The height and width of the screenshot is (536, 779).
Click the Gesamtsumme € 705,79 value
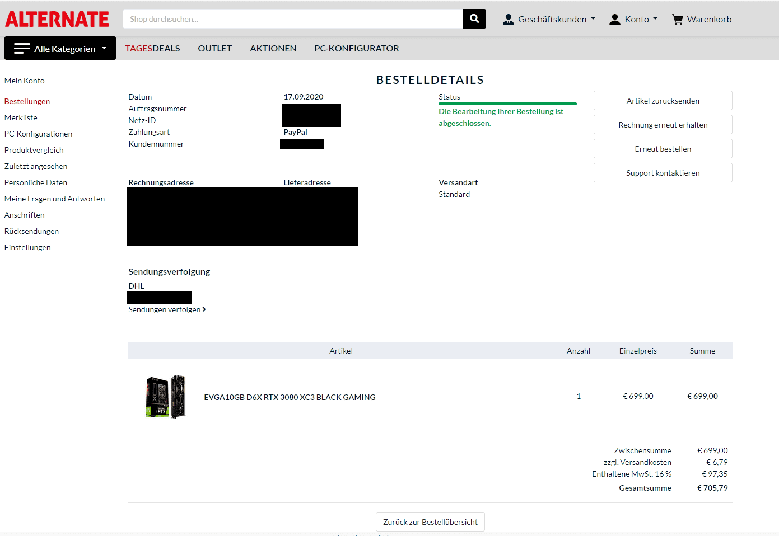[712, 488]
